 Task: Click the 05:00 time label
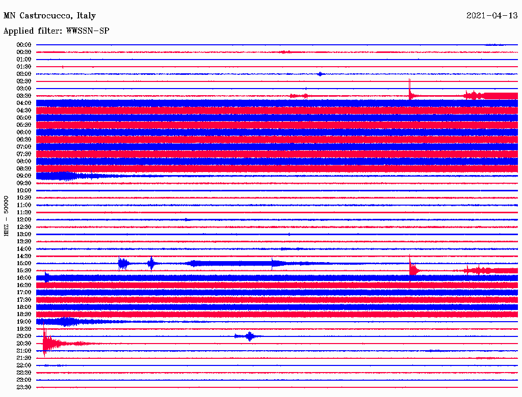point(23,118)
